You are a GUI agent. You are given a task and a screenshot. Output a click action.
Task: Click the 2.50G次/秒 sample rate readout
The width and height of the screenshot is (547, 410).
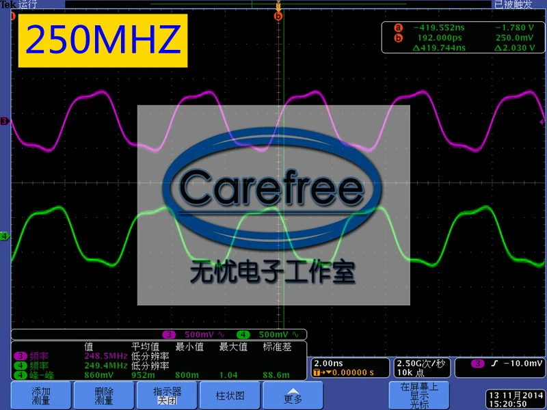pos(421,364)
